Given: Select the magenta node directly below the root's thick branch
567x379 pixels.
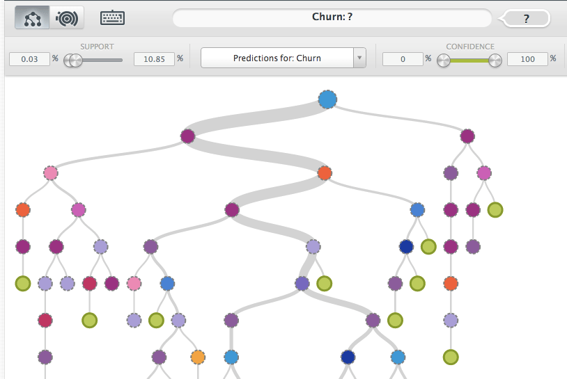Looking at the screenshot, I should click(187, 136).
